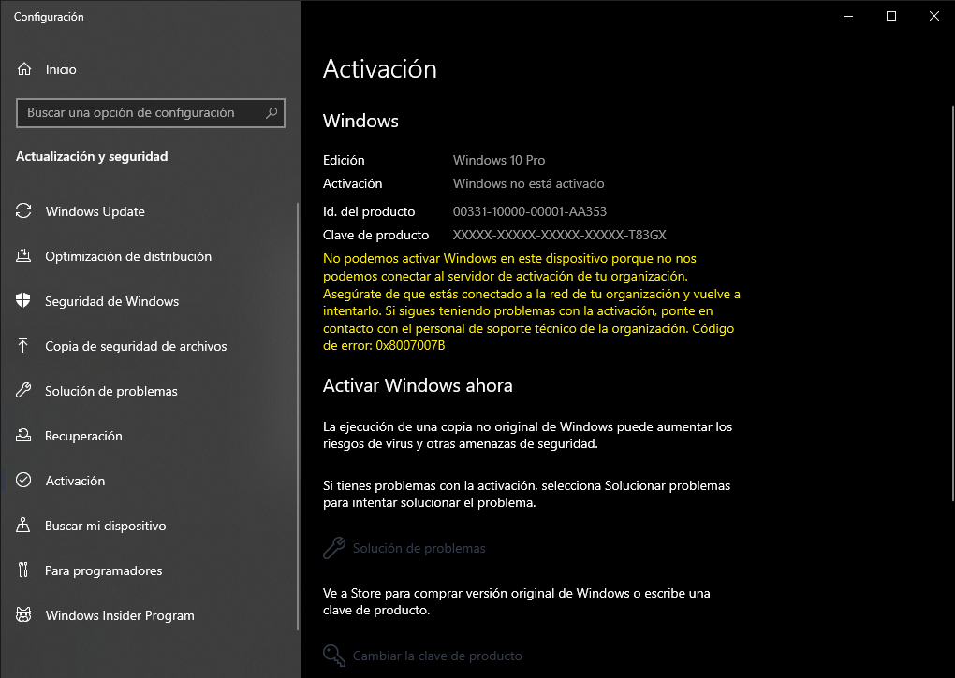Click the text Windows no está activado

pyautogui.click(x=529, y=183)
